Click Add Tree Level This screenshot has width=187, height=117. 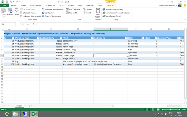tap(73, 9)
